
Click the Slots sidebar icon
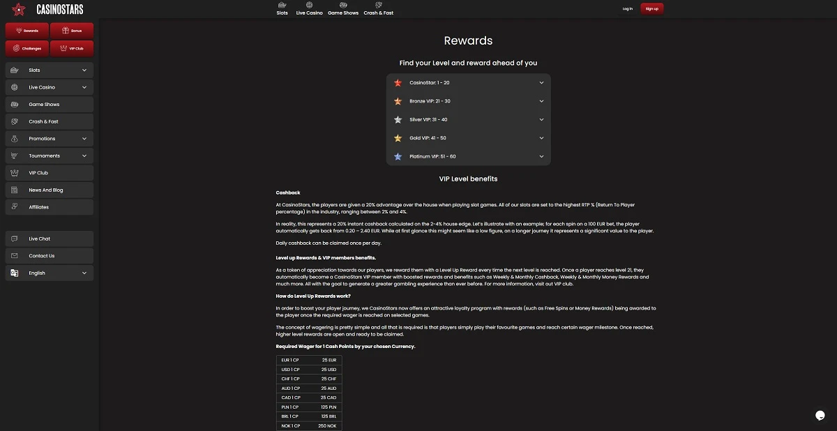pyautogui.click(x=15, y=70)
